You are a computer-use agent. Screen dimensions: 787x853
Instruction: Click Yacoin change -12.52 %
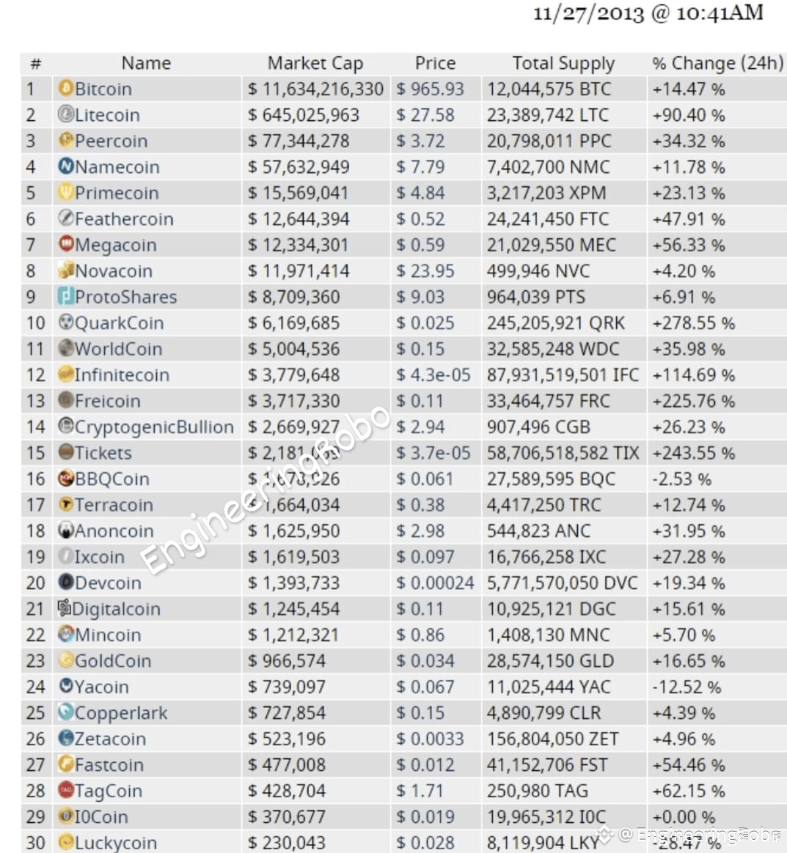pyautogui.click(x=687, y=687)
